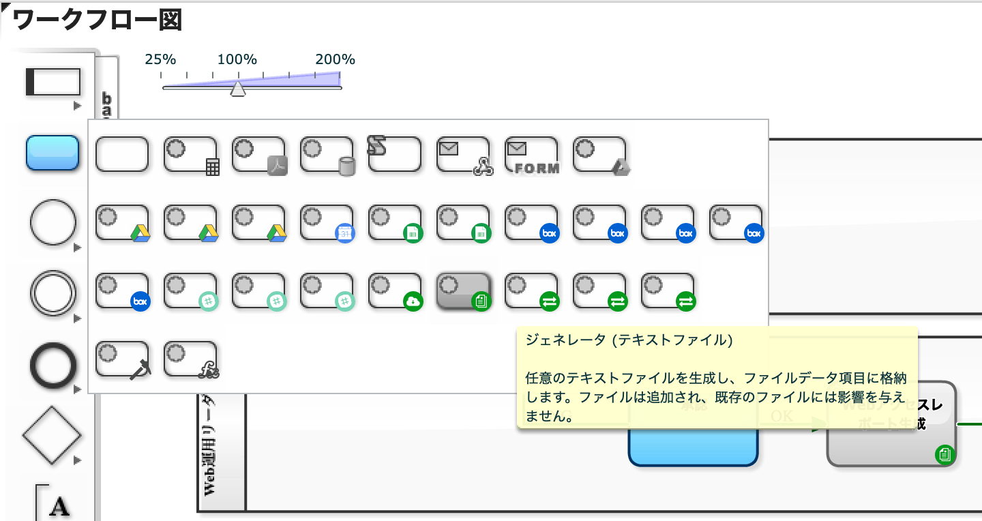This screenshot has width=982, height=521.
Task: Choose the PDF generator service task
Action: (258, 154)
